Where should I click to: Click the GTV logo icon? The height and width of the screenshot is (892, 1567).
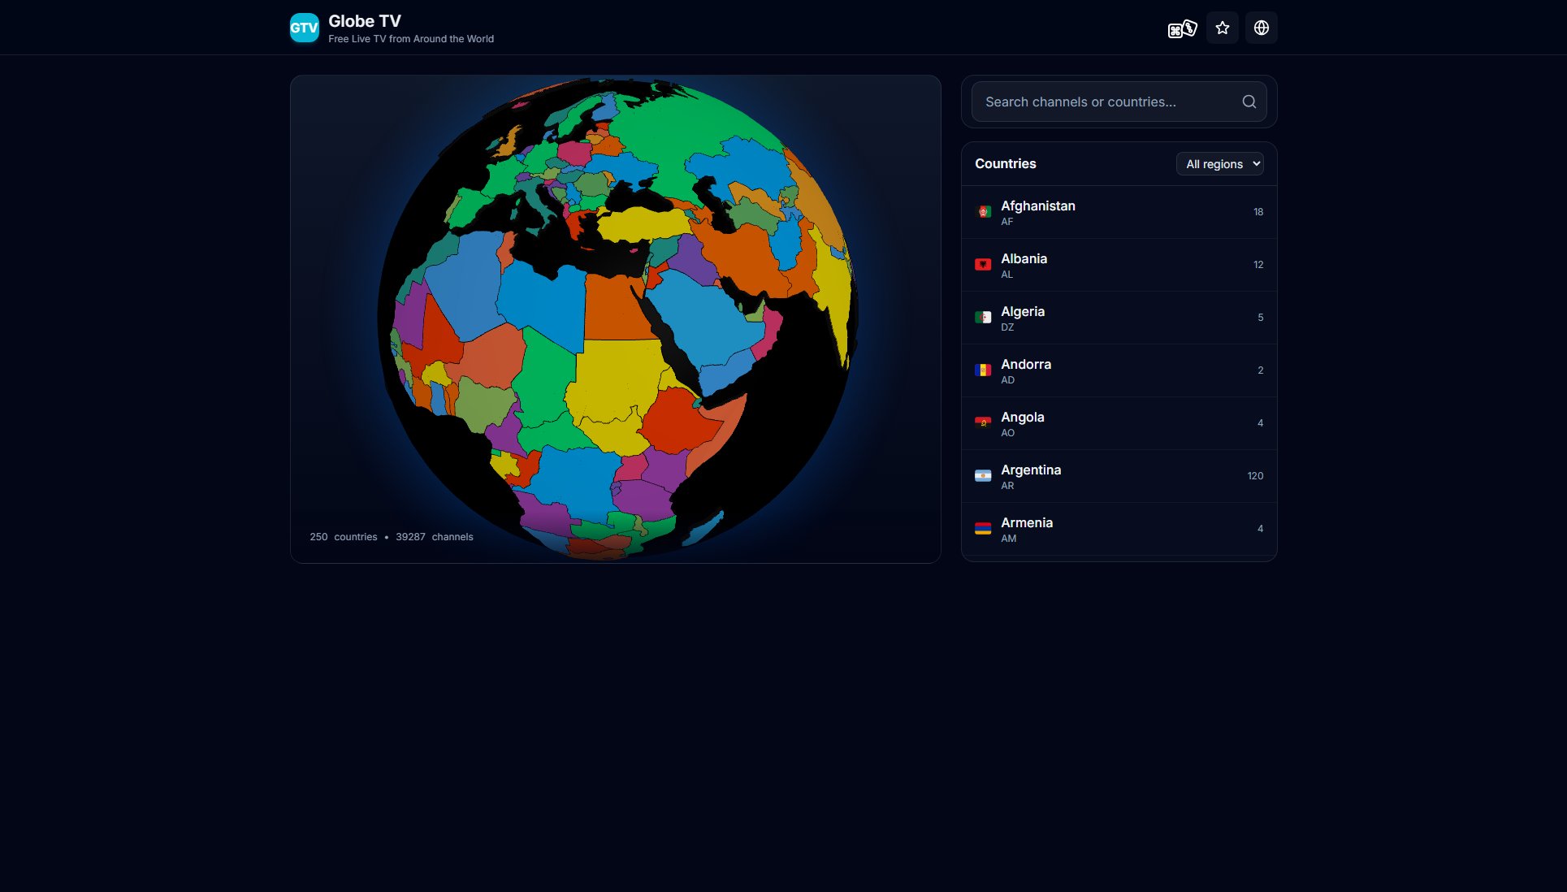pos(305,28)
